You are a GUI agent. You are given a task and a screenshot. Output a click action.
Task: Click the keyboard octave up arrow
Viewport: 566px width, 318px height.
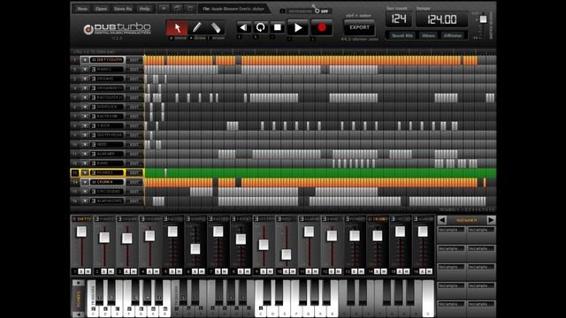pyautogui.click(x=78, y=283)
